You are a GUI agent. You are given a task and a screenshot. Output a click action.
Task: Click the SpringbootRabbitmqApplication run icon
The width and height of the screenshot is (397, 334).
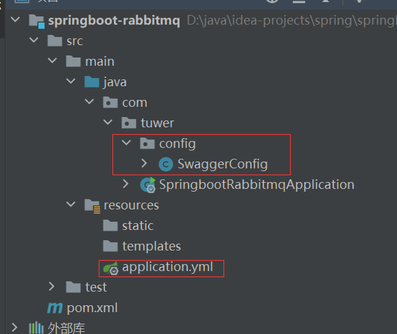[x=148, y=185]
